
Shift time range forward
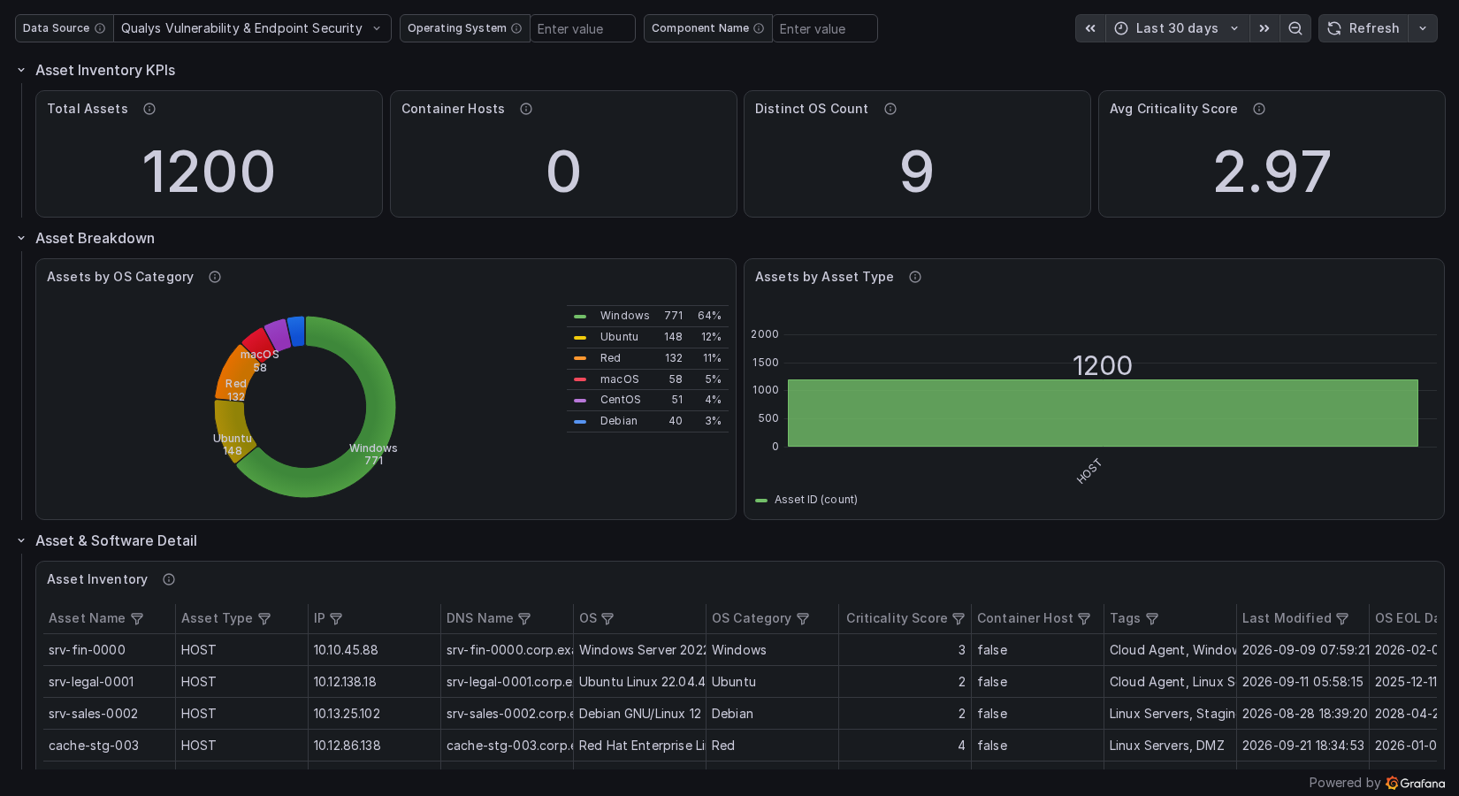click(1264, 28)
